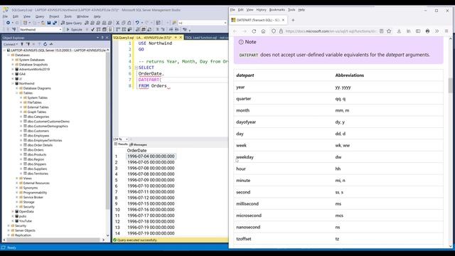Select the row 14 header in results grid

117,233
